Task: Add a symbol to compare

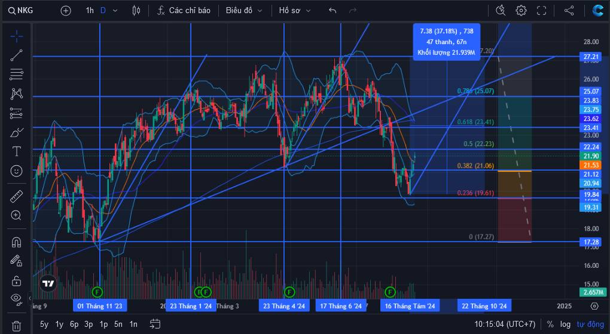Action: (x=66, y=11)
